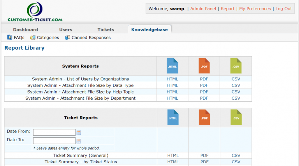Image resolution: width=299 pixels, height=166 pixels.
Task: Open the Categories submenu link
Action: click(x=48, y=38)
